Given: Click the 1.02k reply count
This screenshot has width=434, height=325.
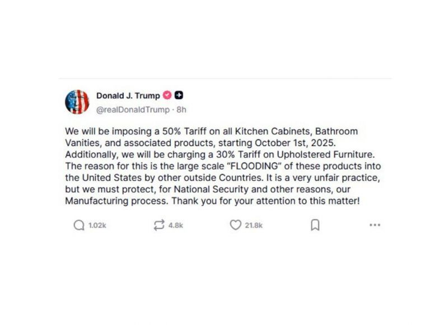Looking at the screenshot, I should [97, 225].
